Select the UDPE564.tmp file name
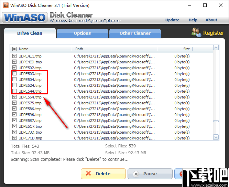 (x=30, y=97)
